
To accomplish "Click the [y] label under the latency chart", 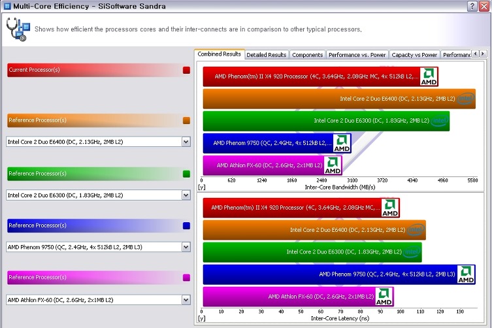I will [202, 319].
